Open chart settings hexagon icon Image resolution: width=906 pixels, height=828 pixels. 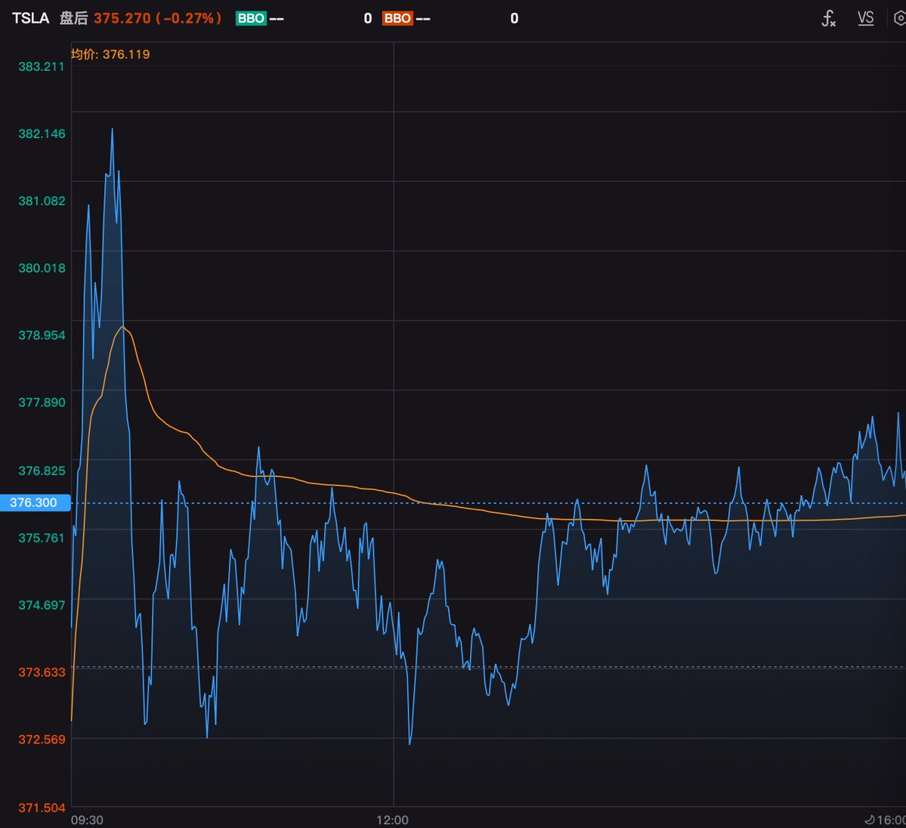(x=900, y=18)
